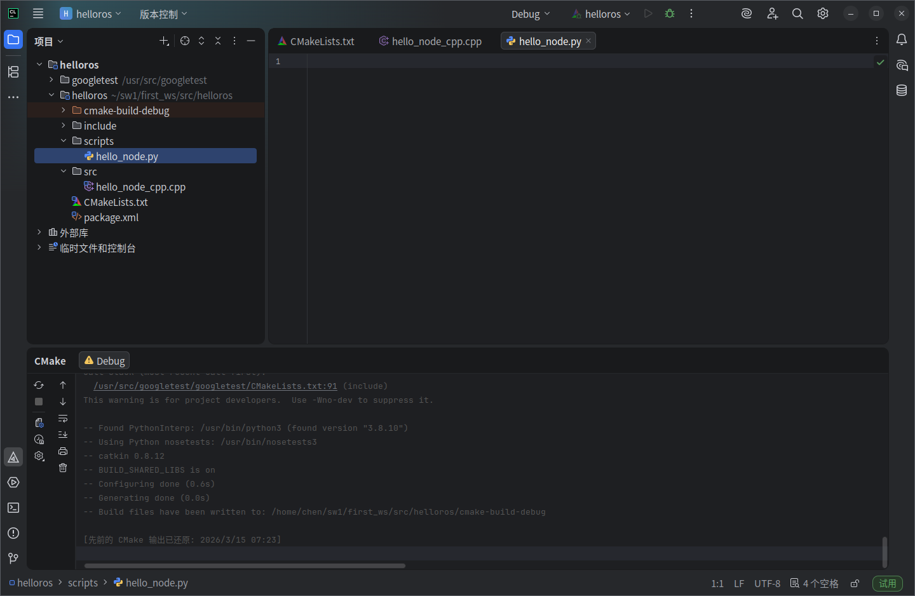Collapse the src folder
The width and height of the screenshot is (915, 596).
[x=64, y=171]
